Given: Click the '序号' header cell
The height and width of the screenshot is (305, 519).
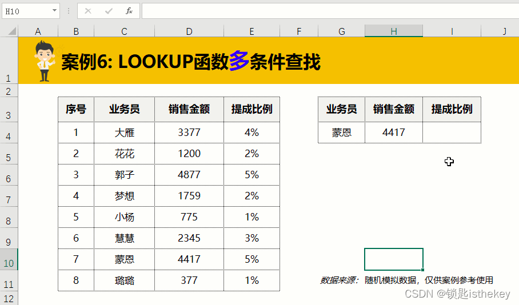Looking at the screenshot, I should 76,109.
